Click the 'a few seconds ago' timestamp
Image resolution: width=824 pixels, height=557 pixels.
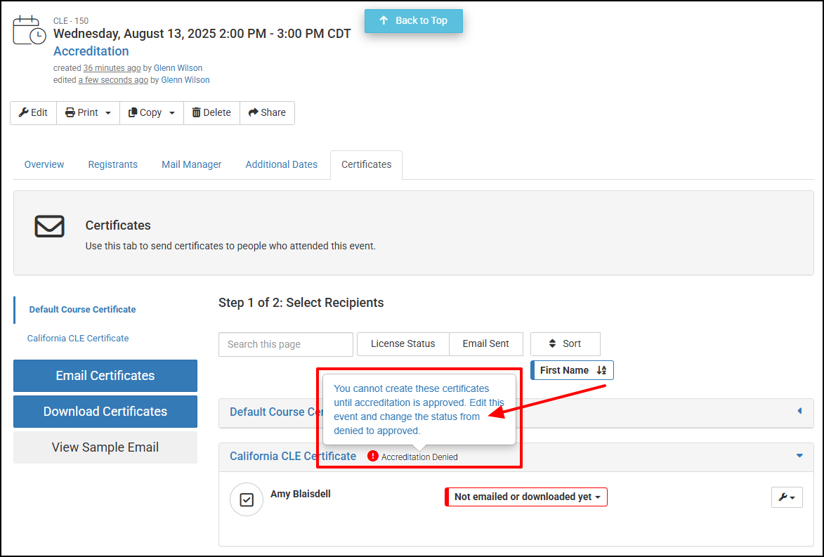point(113,80)
